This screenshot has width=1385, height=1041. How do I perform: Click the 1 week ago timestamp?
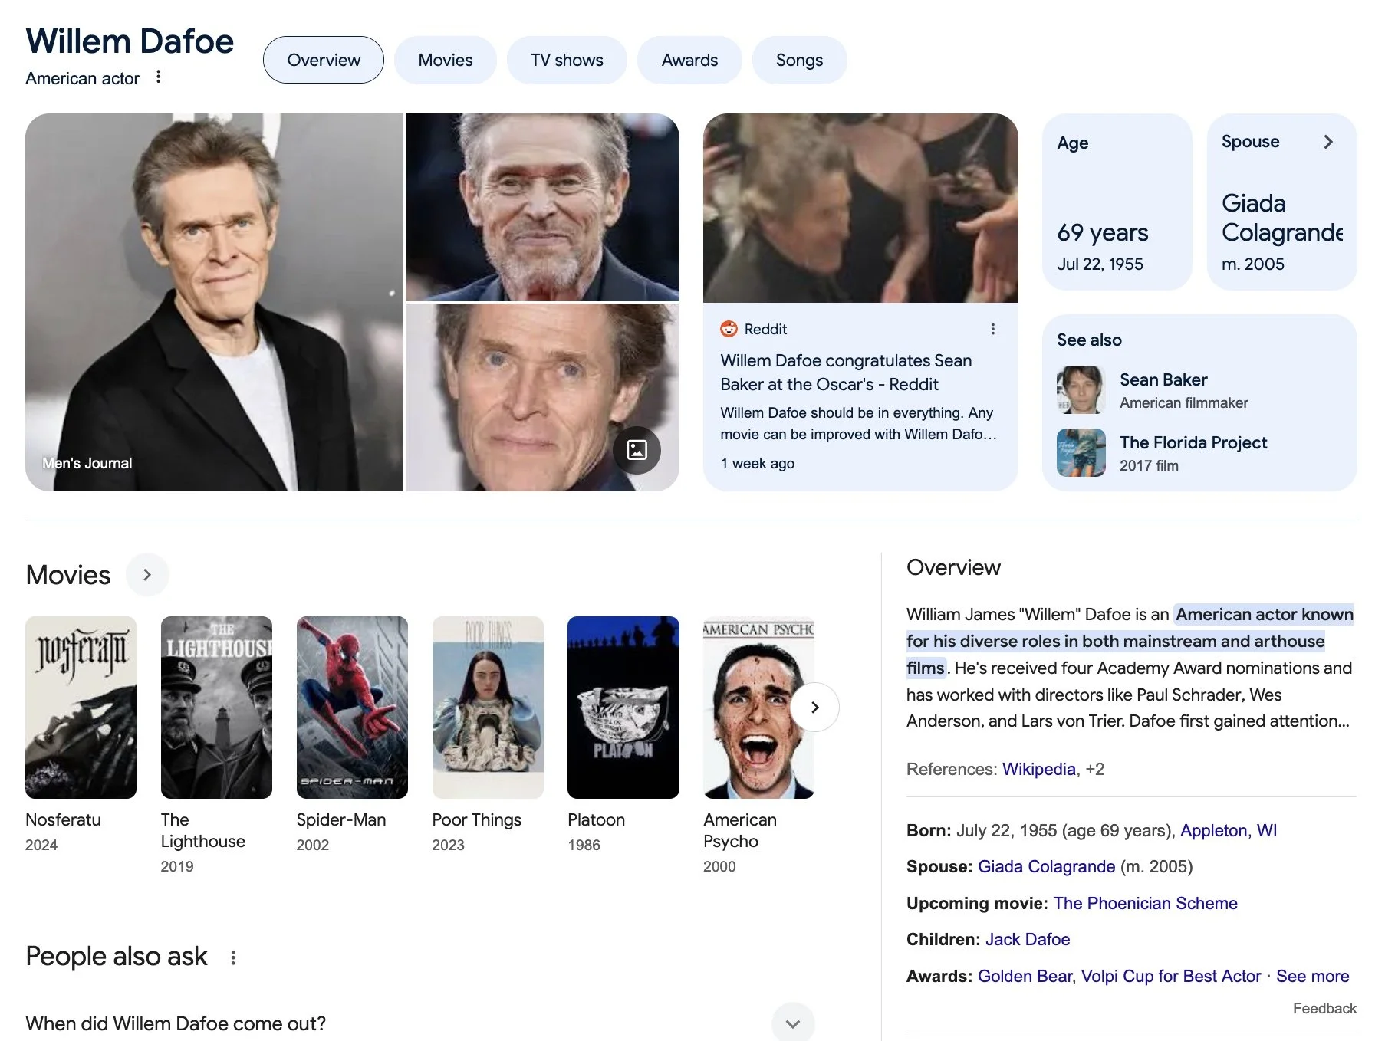[757, 463]
